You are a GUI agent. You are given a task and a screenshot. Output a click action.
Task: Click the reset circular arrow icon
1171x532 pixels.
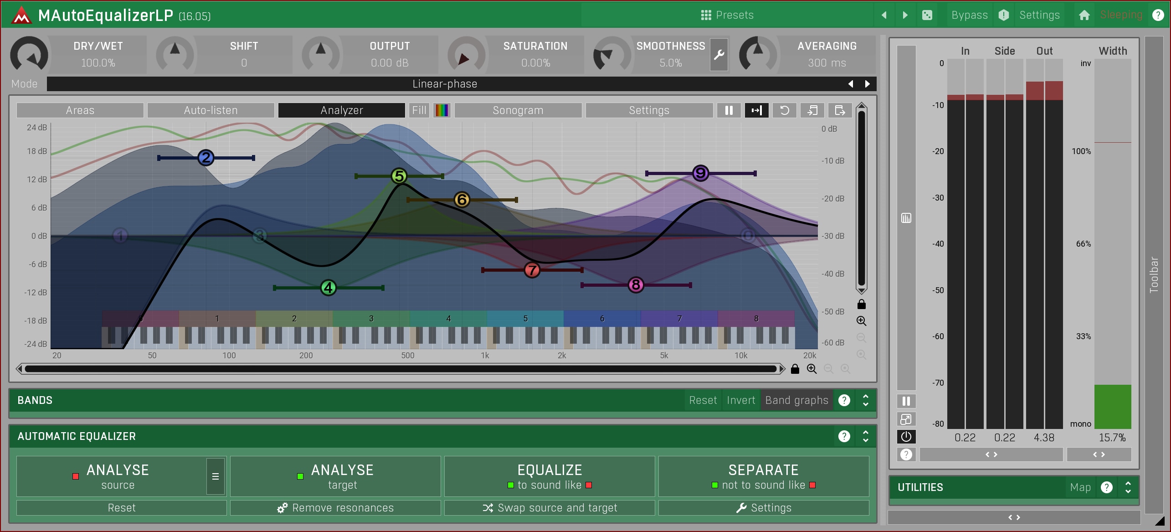(x=785, y=110)
